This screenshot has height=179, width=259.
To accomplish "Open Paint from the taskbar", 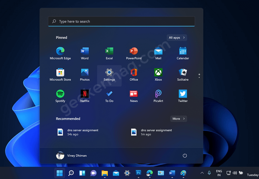I will (183, 173).
